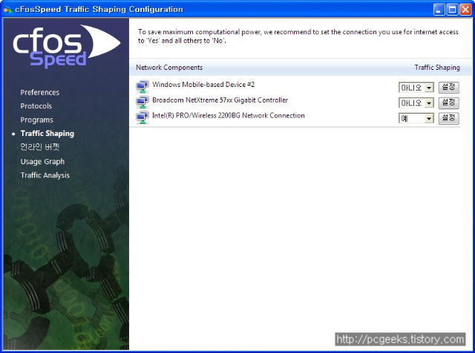The height and width of the screenshot is (353, 475).
Task: Go to the Protocols page
Action: click(x=36, y=106)
